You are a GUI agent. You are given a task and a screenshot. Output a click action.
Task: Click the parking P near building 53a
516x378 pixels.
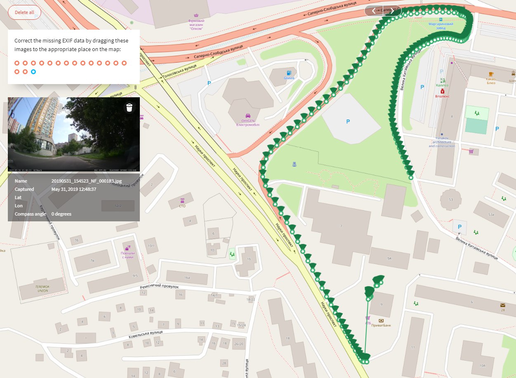pos(459,227)
